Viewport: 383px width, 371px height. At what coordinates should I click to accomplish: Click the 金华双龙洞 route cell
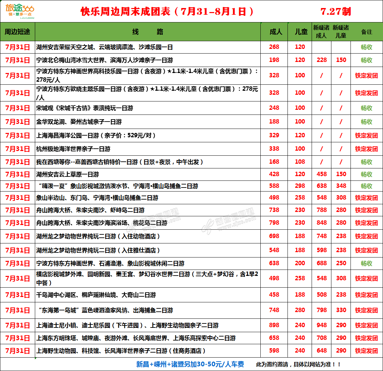79,122
